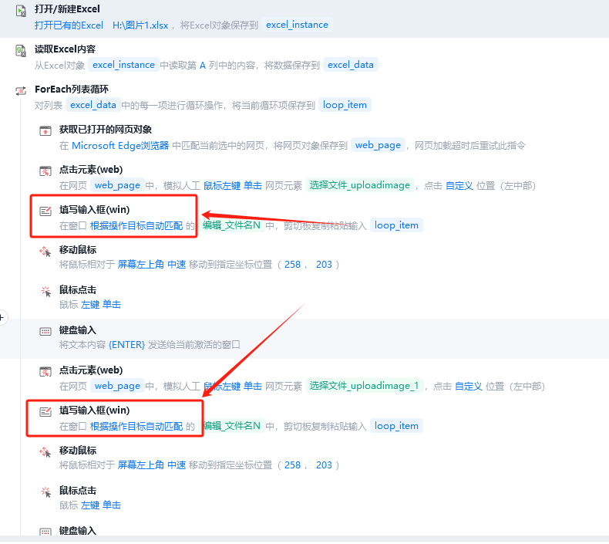Image resolution: width=609 pixels, height=544 pixels.
Task: Click the add-step plus button at left edge
Action: click(2, 317)
